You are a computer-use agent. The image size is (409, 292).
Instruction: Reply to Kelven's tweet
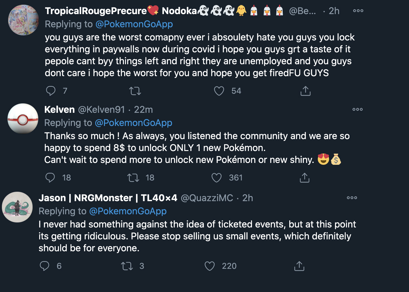pos(50,178)
